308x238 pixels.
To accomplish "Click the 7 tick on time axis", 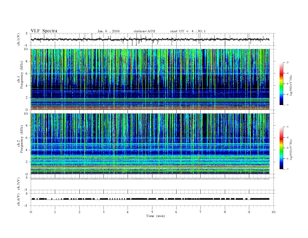I will 201,212.
